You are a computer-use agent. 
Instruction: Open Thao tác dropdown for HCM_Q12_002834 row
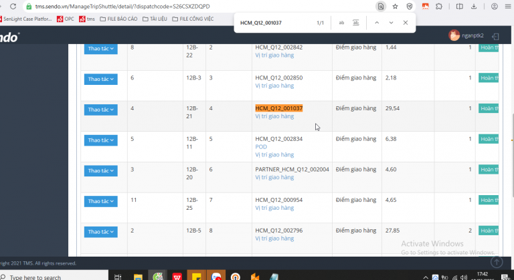click(x=100, y=140)
